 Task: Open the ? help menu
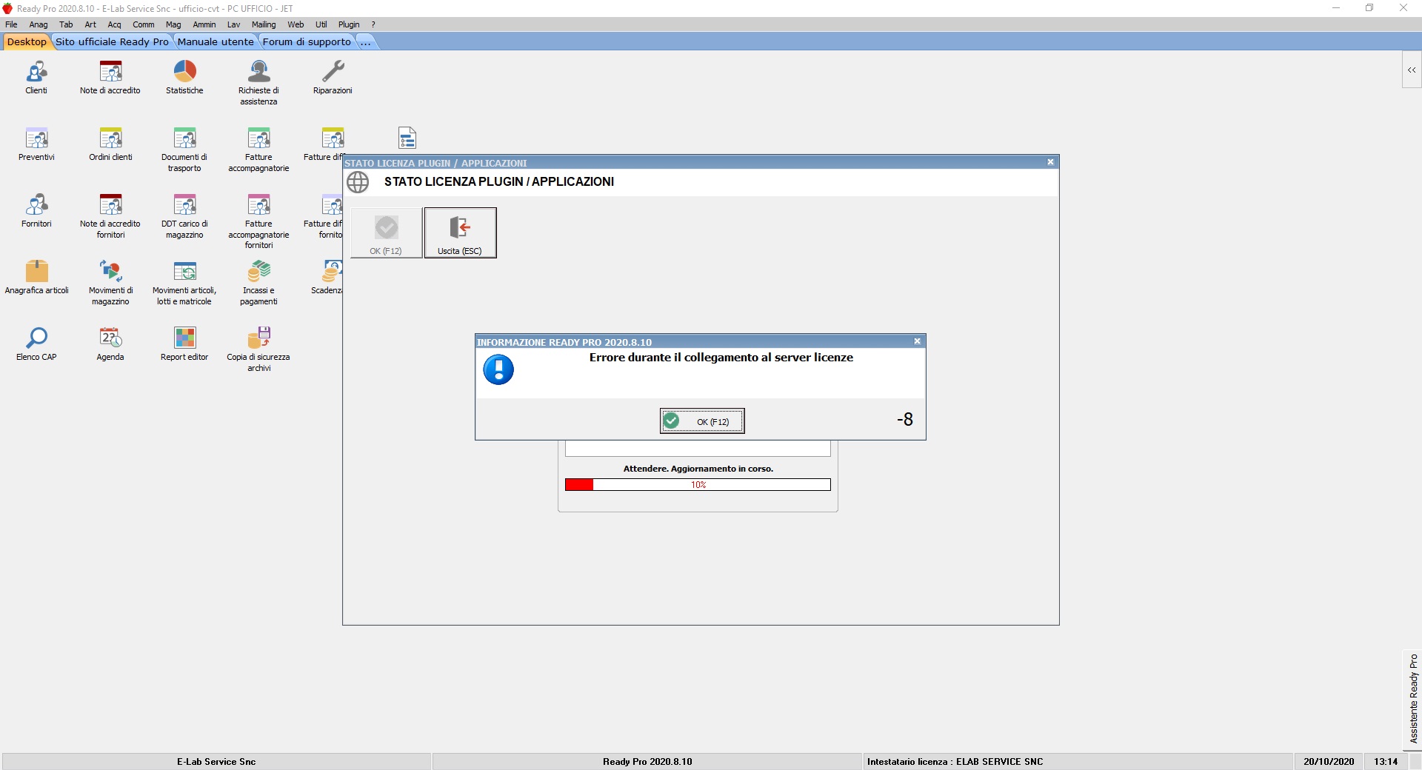tap(373, 24)
